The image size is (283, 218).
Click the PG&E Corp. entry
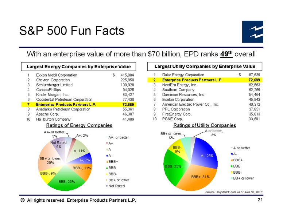point(172,119)
